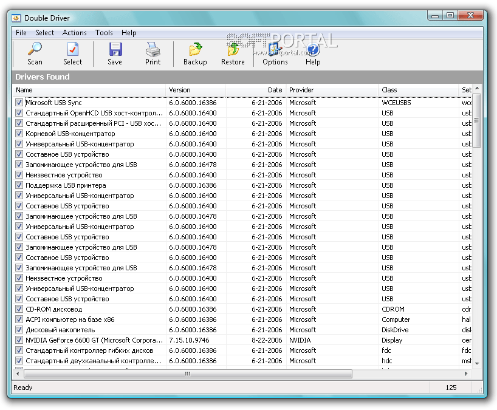Click the 125 count in status bar

point(451,388)
